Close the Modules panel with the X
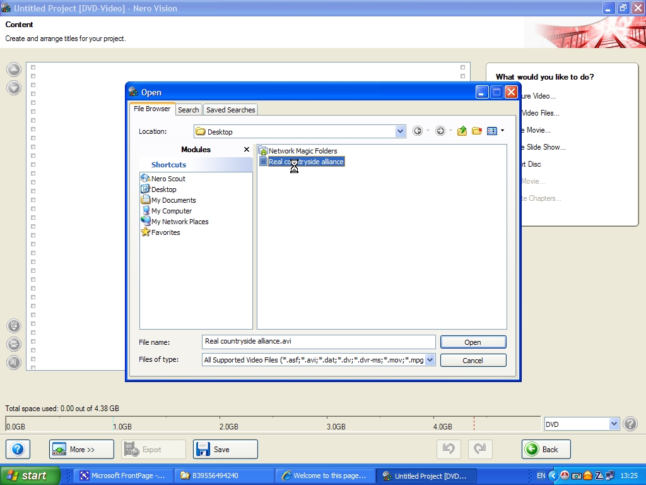This screenshot has height=485, width=646. pos(246,150)
